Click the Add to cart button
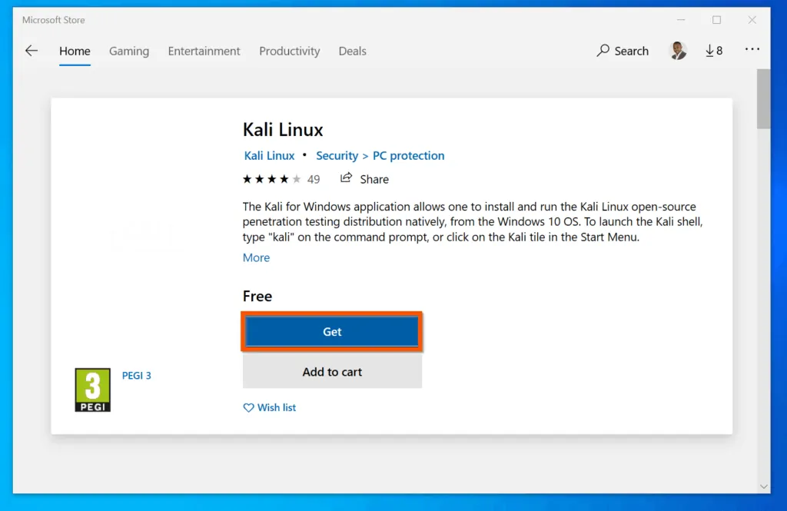This screenshot has height=511, width=787. coord(332,372)
